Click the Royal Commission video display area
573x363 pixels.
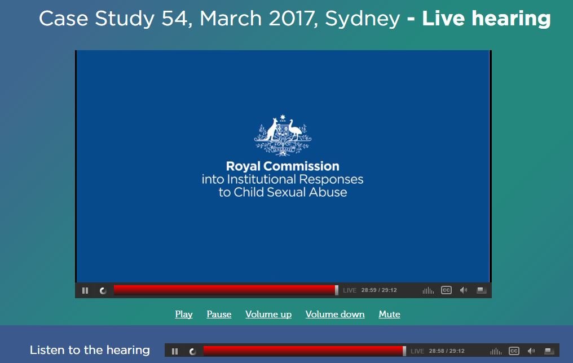point(283,166)
